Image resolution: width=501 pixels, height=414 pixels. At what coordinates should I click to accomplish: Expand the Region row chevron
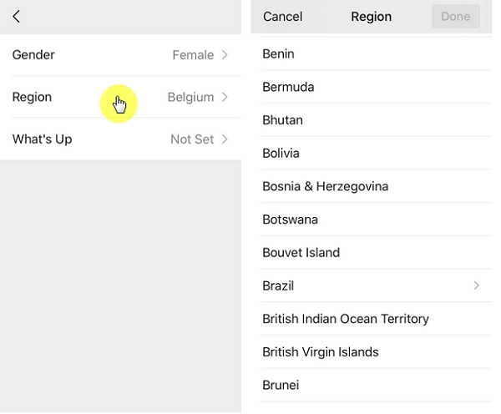coord(225,97)
